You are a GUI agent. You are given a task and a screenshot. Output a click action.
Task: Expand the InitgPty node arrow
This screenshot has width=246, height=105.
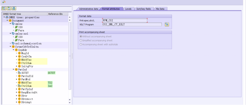tap(16, 66)
